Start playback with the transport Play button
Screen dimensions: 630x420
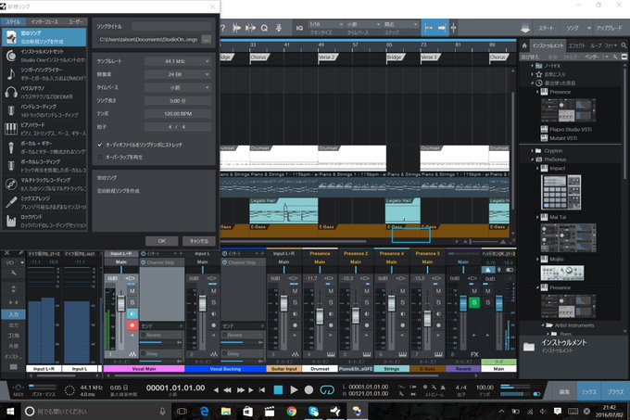(x=294, y=389)
